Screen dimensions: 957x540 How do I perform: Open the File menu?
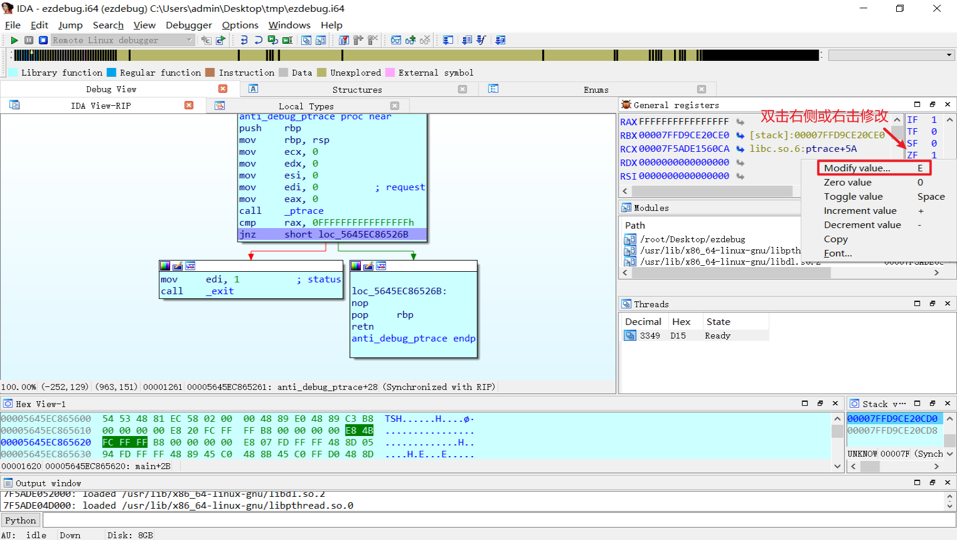[12, 25]
